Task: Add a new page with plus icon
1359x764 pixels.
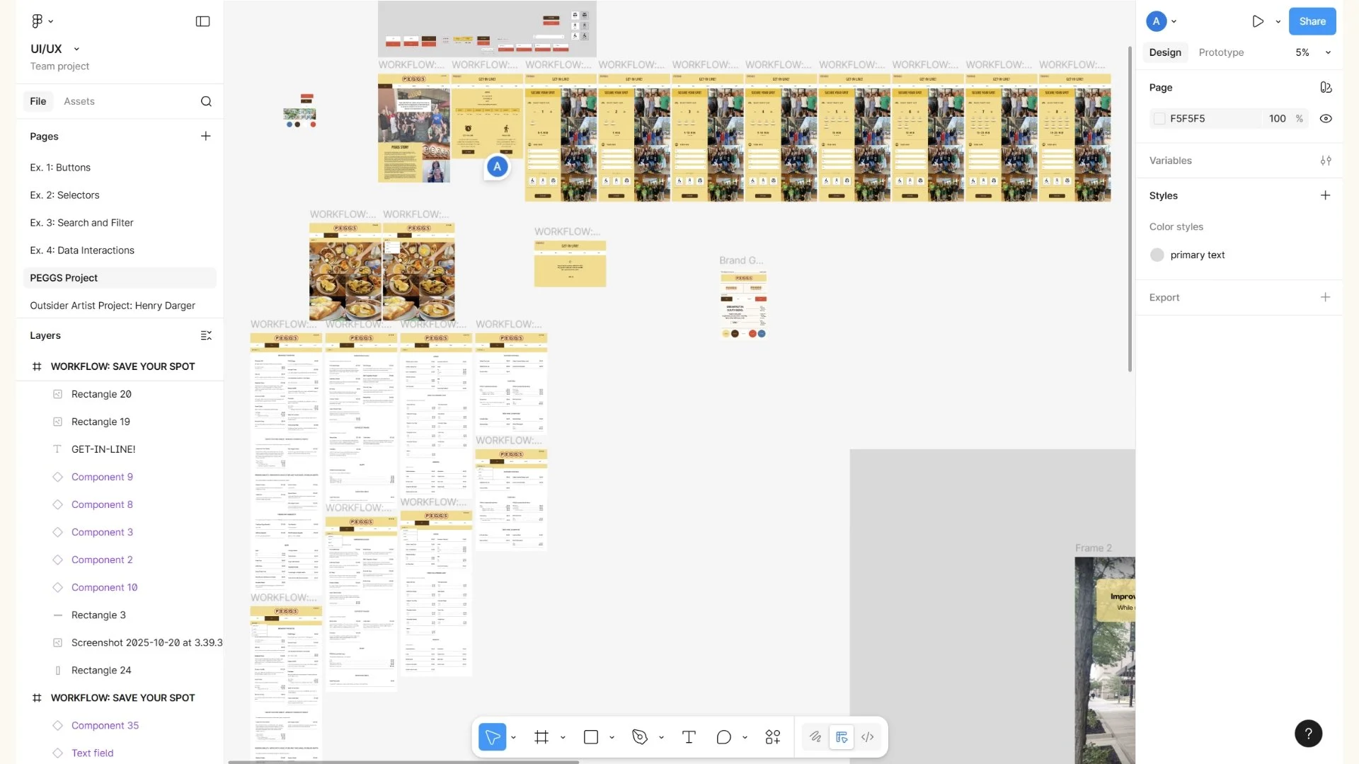Action: (205, 136)
